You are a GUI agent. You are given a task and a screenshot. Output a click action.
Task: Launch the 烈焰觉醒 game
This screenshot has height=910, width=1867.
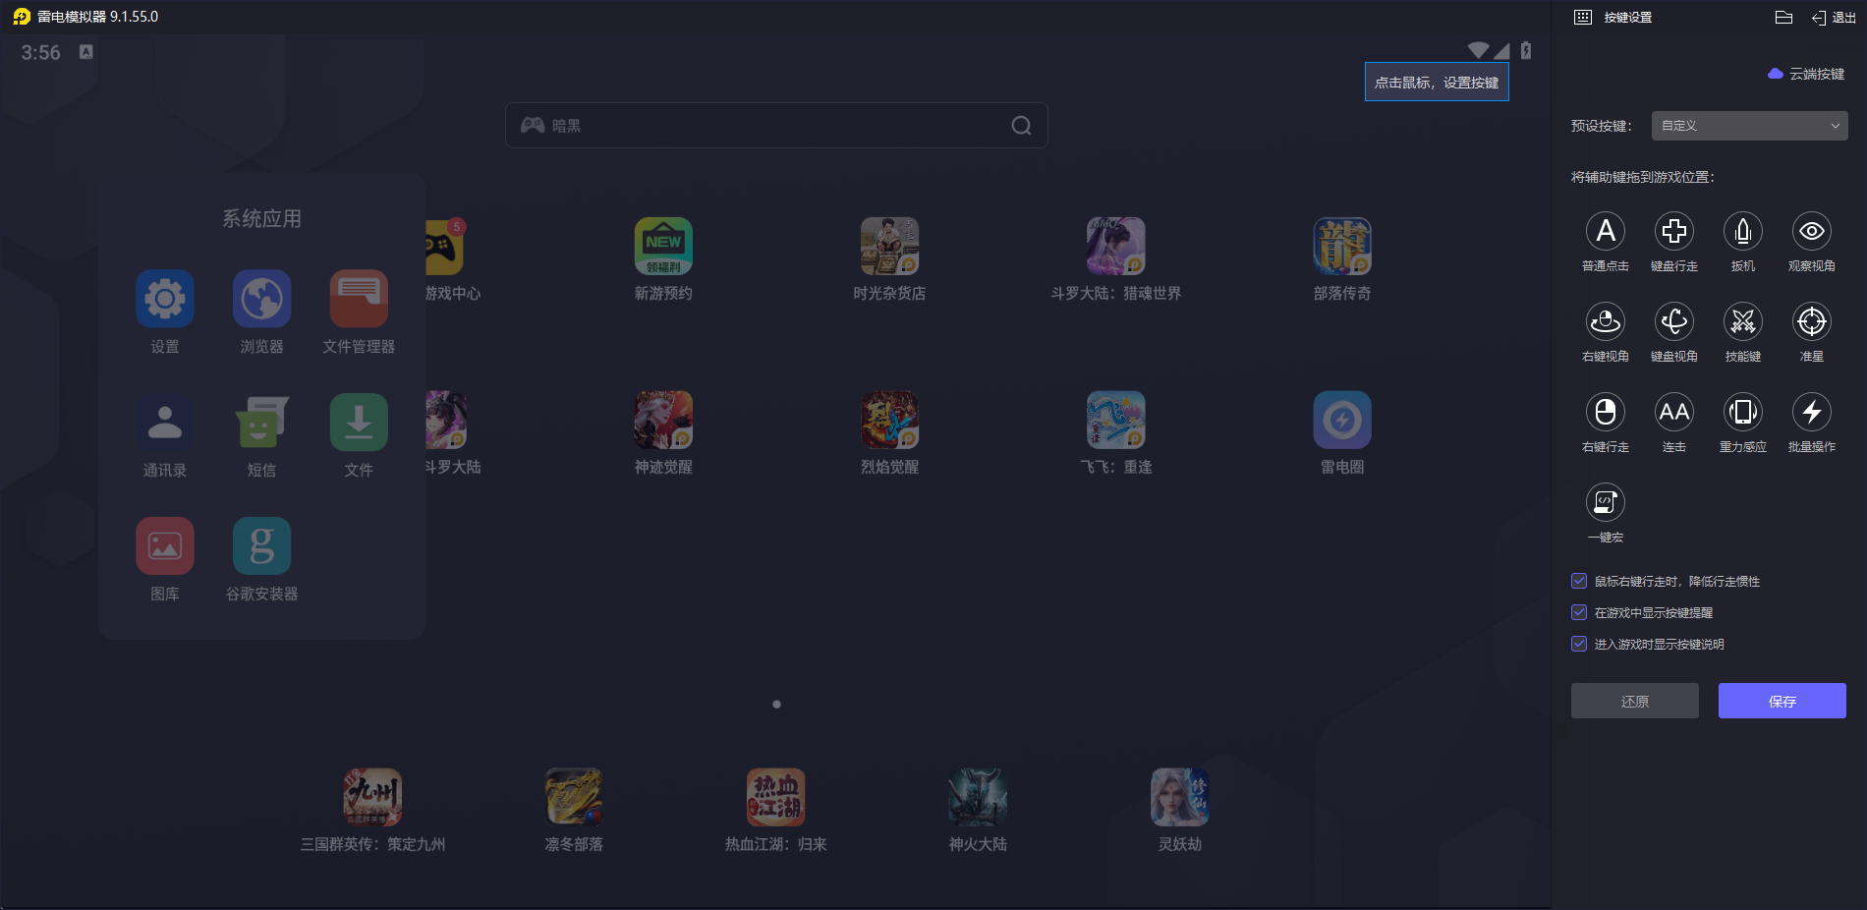[x=889, y=421]
